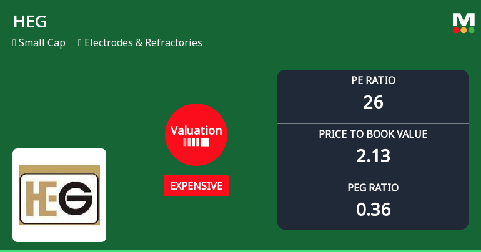The image size is (481, 252).
Task: Click the PE RATIO heading
Action: point(373,80)
